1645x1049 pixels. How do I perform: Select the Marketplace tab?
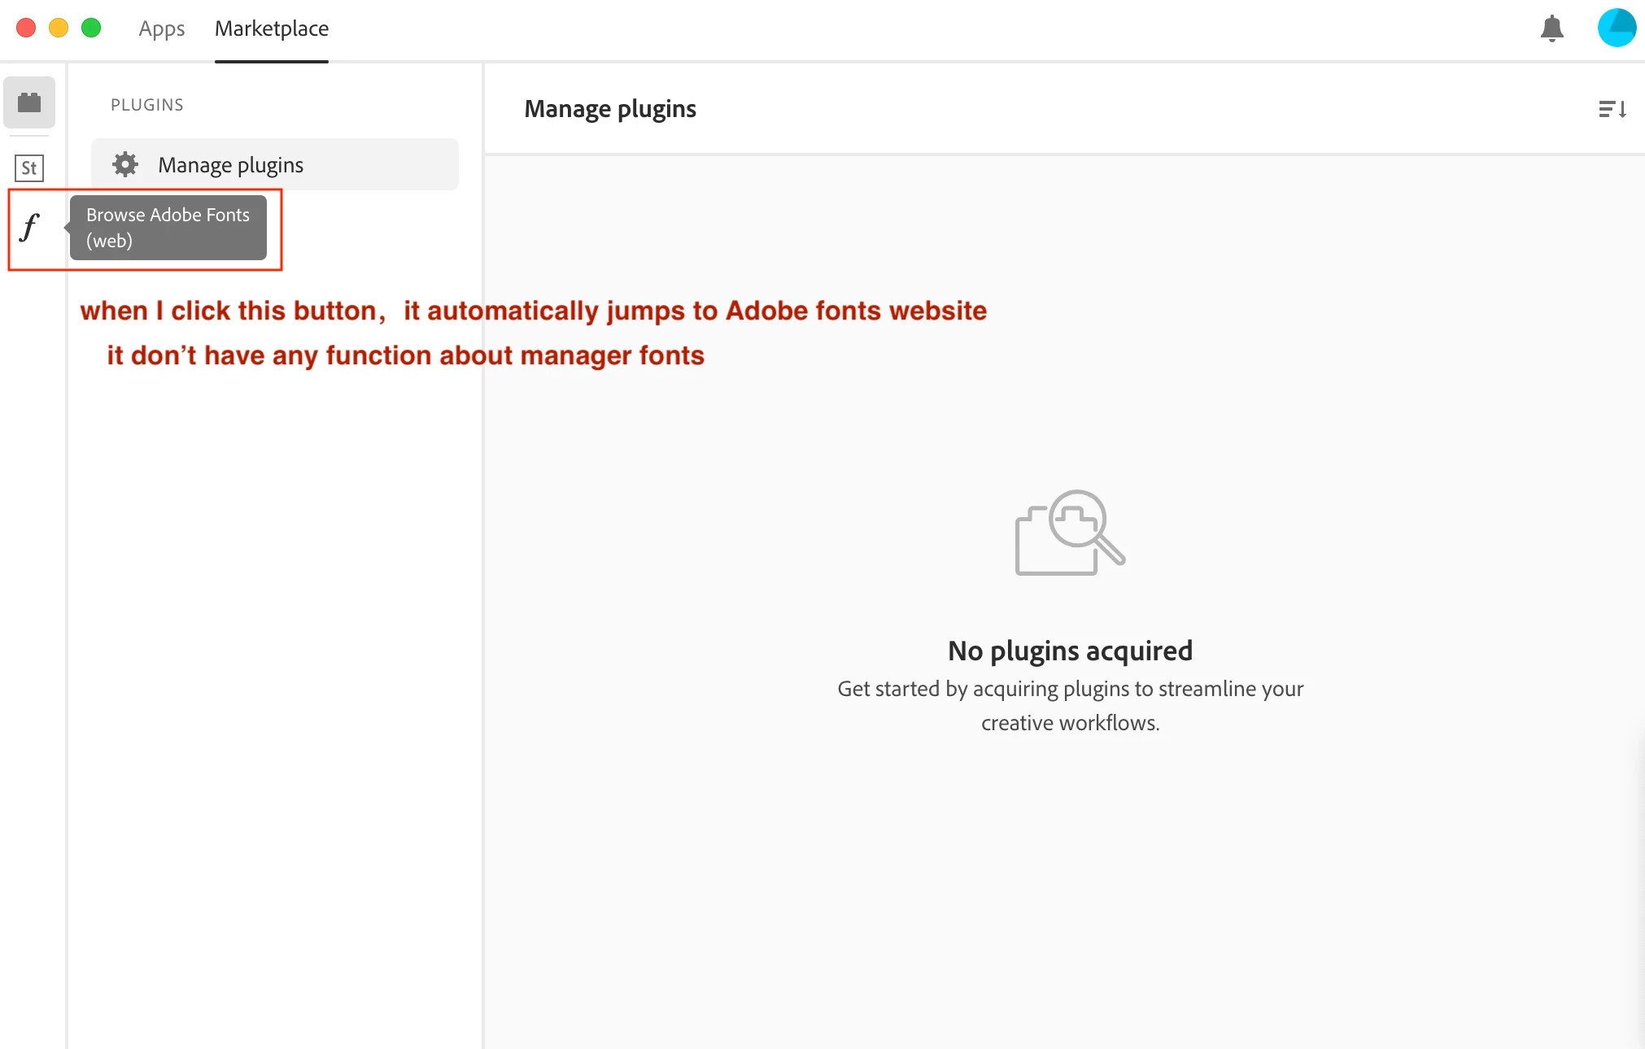point(272,29)
